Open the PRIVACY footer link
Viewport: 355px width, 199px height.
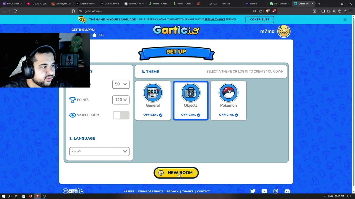pyautogui.click(x=173, y=191)
